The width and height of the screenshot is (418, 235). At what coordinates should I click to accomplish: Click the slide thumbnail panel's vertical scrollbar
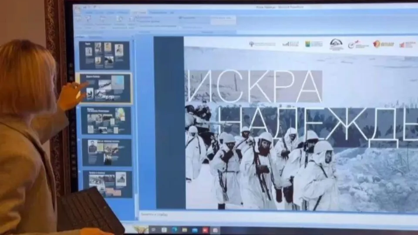pos(135,131)
